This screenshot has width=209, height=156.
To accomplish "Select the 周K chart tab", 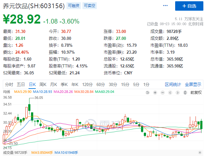I will point(43,84).
